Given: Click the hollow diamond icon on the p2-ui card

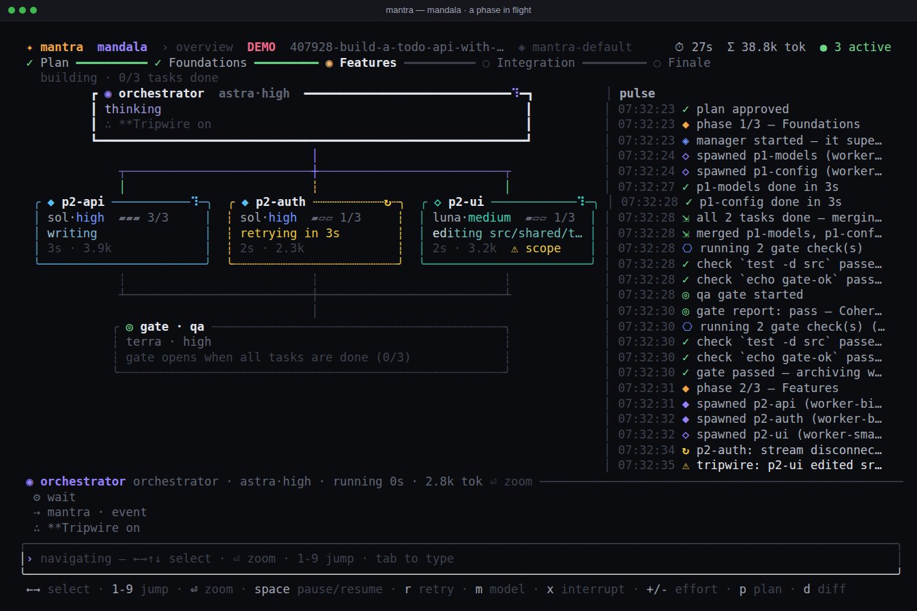Looking at the screenshot, I should [x=437, y=202].
